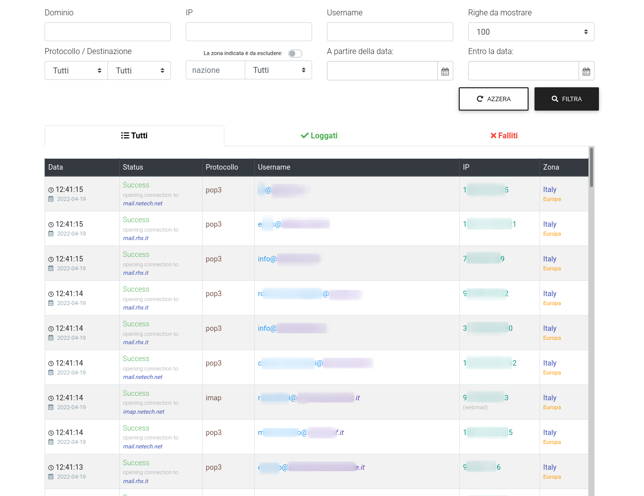644x496 pixels.
Task: Click the Zona column header
Action: pyautogui.click(x=564, y=167)
